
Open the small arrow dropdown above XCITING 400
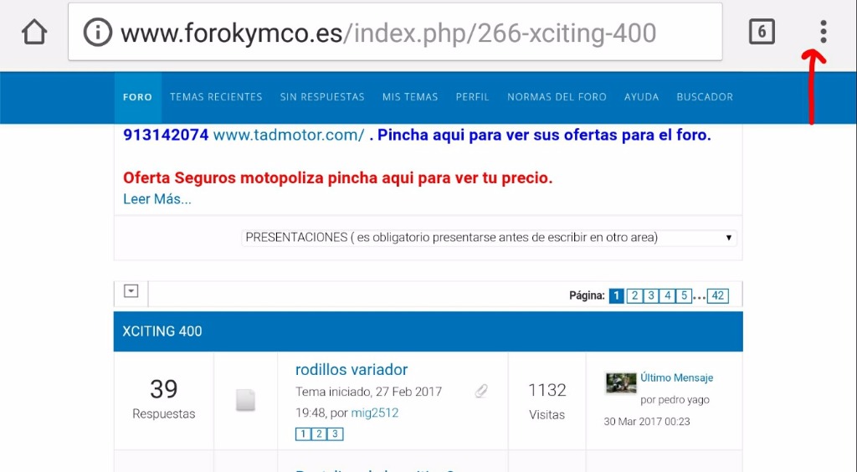click(x=131, y=290)
